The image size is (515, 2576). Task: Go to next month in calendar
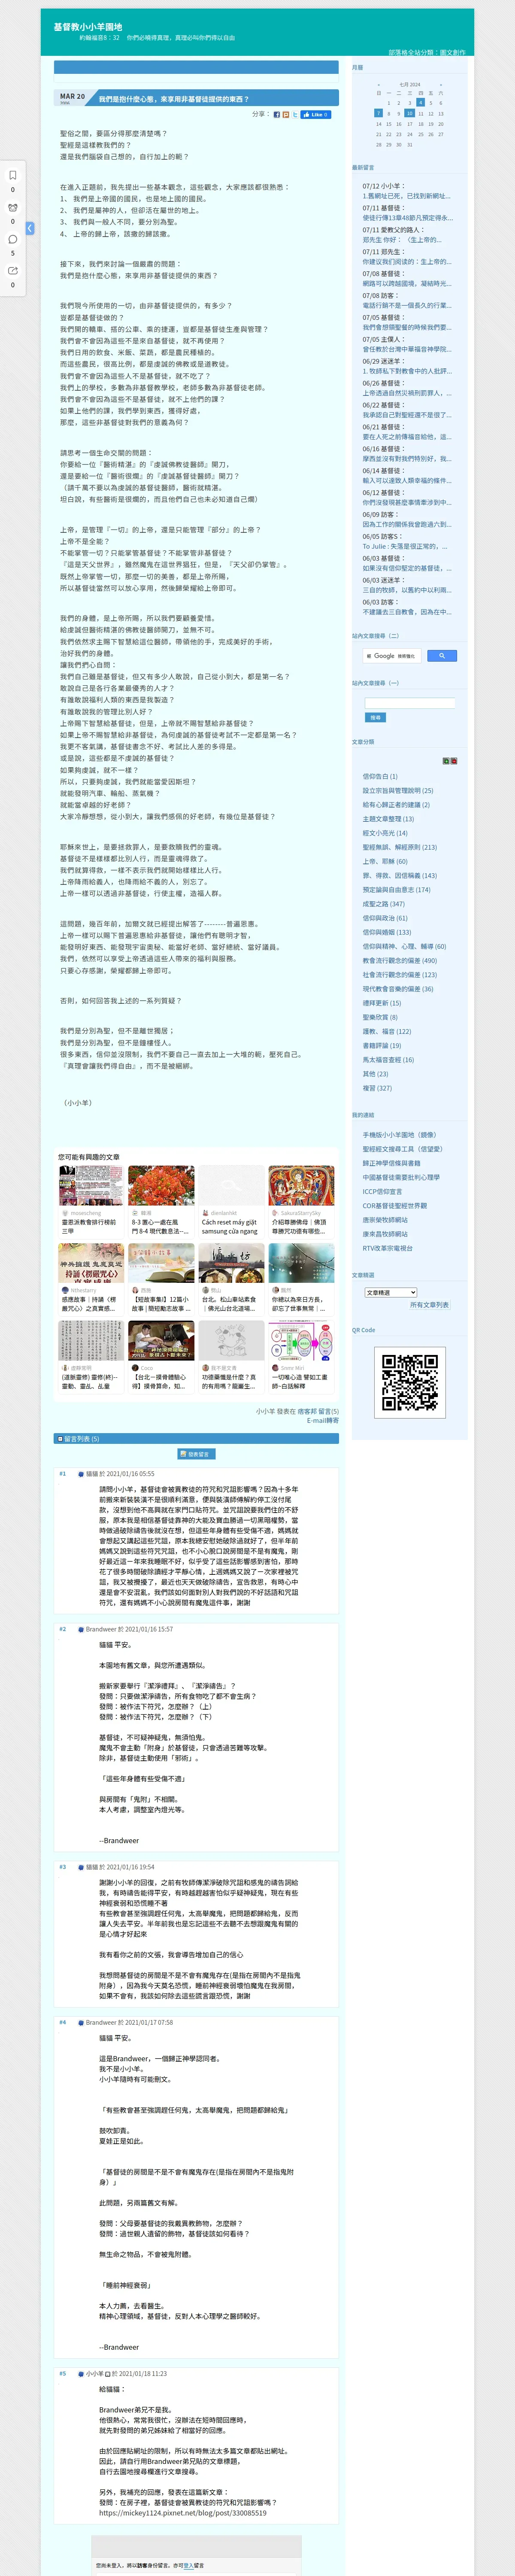[441, 85]
